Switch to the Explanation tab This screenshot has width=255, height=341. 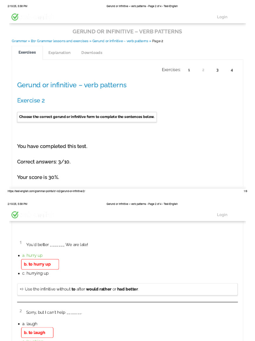coord(59,53)
